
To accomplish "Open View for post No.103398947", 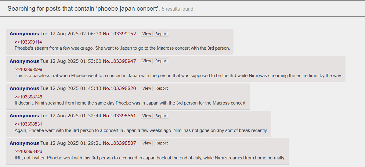I will tap(147, 61).
